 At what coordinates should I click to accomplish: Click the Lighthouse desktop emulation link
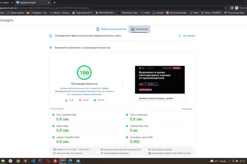click(122, 150)
